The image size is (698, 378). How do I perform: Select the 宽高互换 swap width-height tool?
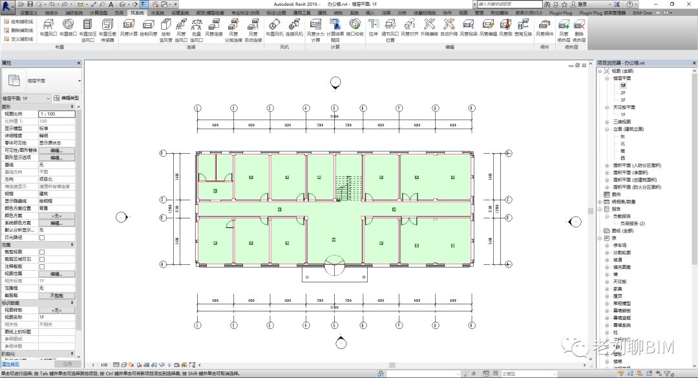(x=523, y=27)
